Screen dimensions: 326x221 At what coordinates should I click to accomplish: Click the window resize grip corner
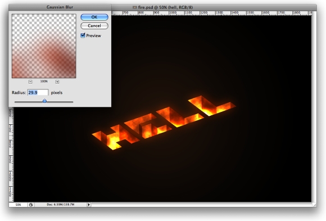[314, 205]
